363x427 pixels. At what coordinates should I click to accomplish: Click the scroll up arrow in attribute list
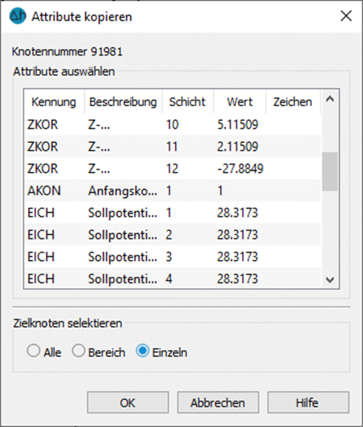click(330, 99)
